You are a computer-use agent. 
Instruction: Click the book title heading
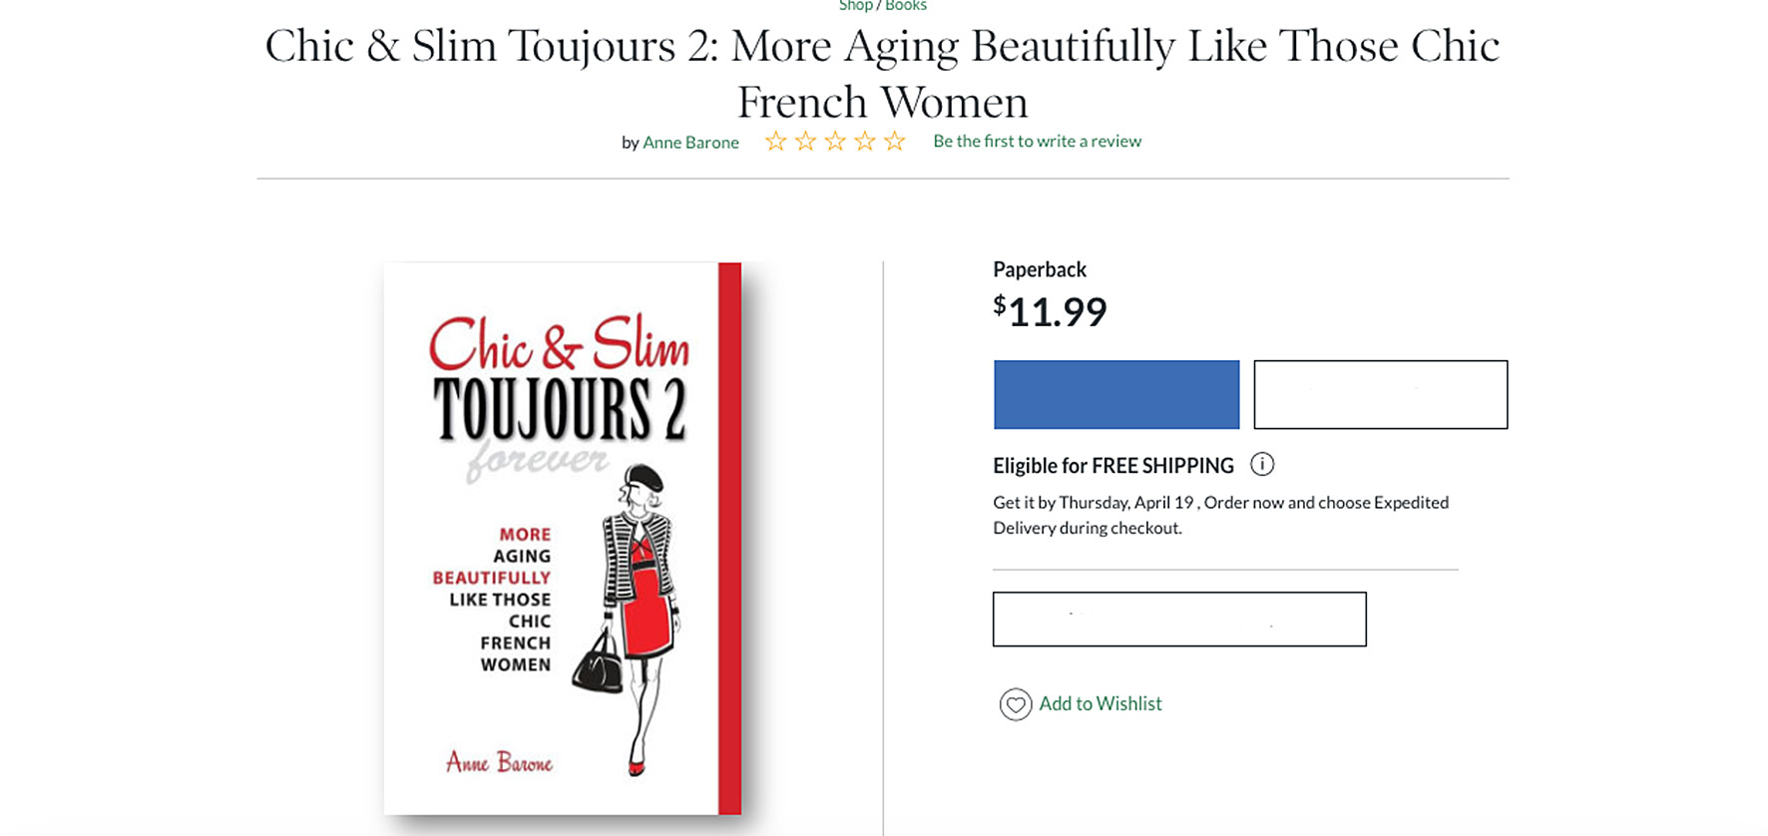pyautogui.click(x=882, y=74)
